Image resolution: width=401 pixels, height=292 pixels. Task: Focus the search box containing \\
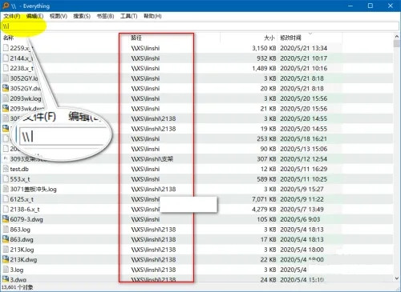[200, 26]
